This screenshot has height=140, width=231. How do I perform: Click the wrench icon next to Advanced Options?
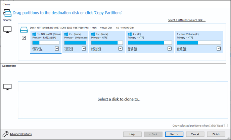5,134
